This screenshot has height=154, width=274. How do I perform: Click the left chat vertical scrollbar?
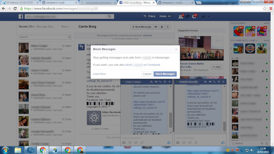pyautogui.click(x=170, y=120)
